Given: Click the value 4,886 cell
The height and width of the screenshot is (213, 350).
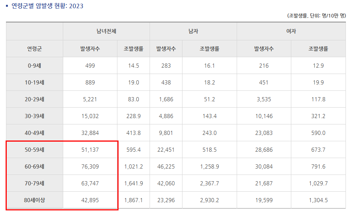Looking at the screenshot, I should pyautogui.click(x=166, y=116).
